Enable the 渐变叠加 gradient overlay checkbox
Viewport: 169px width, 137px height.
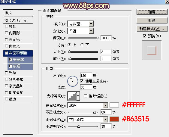(x=6, y=86)
